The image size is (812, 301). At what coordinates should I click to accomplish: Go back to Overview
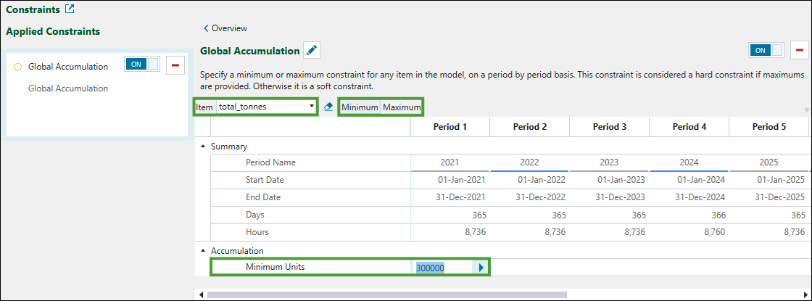pos(225,28)
